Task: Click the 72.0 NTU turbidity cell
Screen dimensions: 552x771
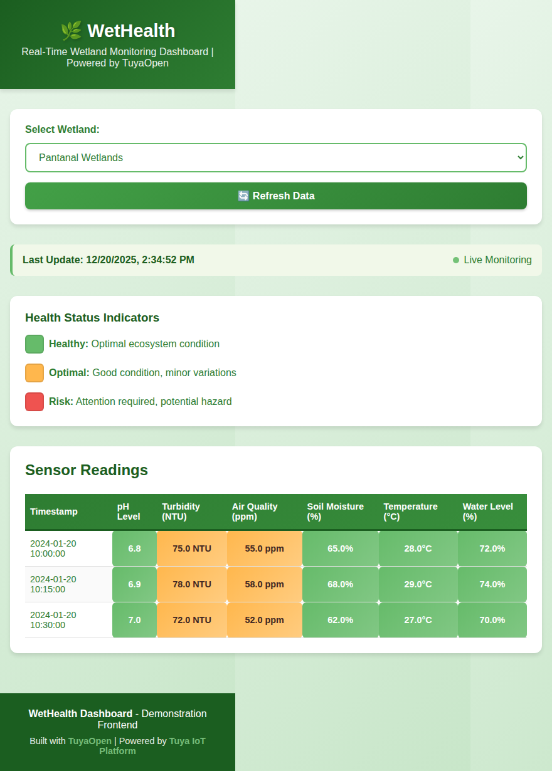Action: (x=192, y=620)
